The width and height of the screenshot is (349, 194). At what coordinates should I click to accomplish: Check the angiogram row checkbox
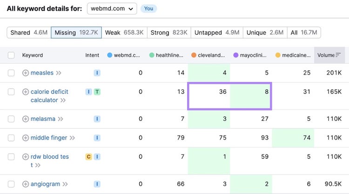pyautogui.click(x=11, y=184)
